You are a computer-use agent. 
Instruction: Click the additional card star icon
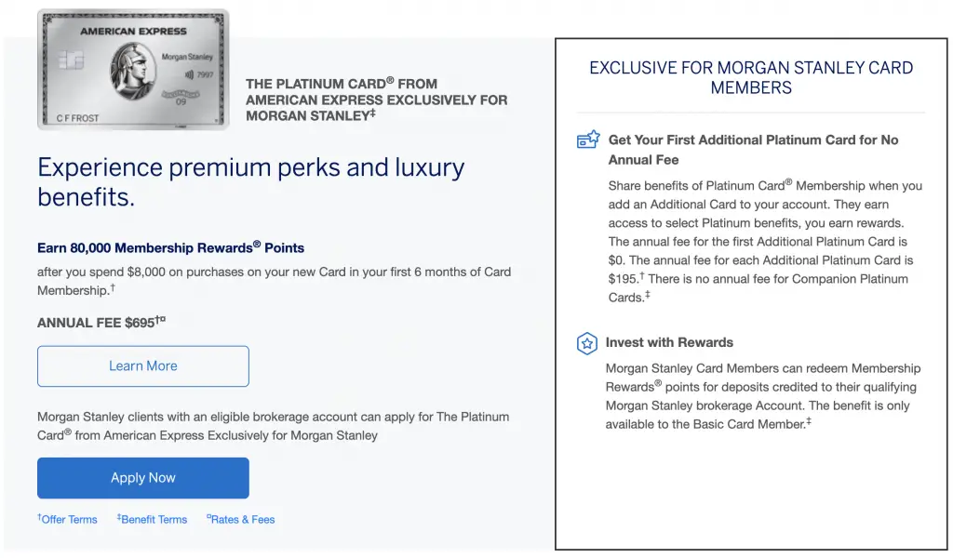coord(588,140)
